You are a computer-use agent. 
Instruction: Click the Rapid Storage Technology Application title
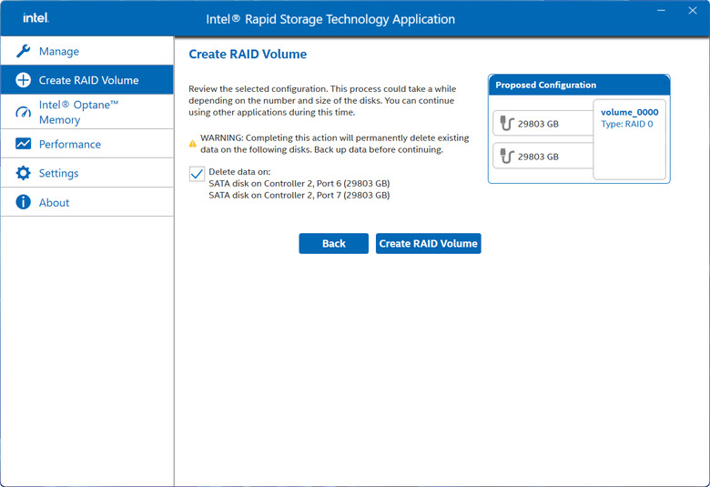click(x=330, y=19)
